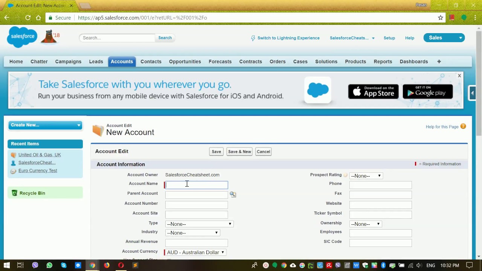Open the Dashboards tab
482x271 pixels.
click(x=414, y=61)
